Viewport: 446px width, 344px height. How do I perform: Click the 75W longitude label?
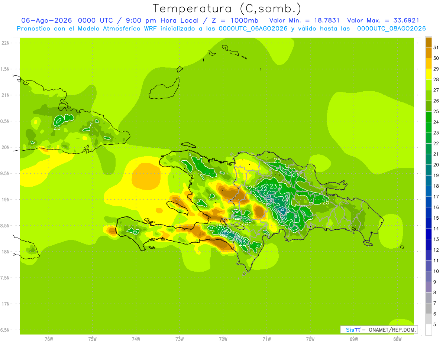tap(93, 339)
